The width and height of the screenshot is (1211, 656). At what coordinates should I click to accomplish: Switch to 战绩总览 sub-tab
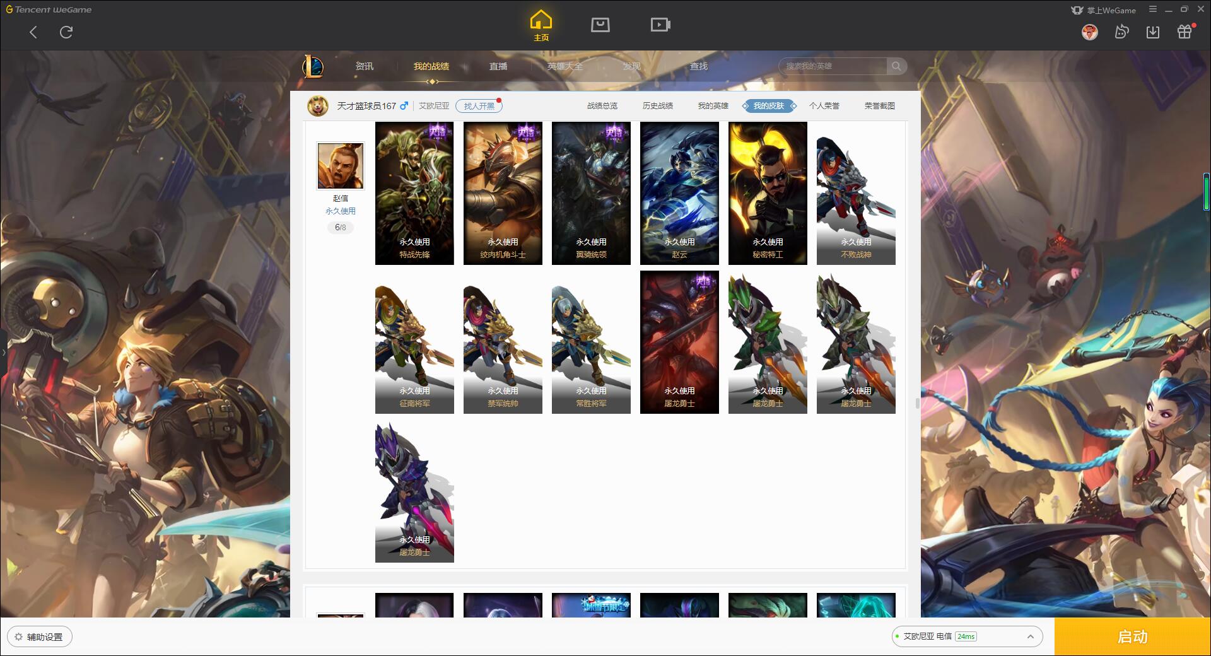pos(602,106)
